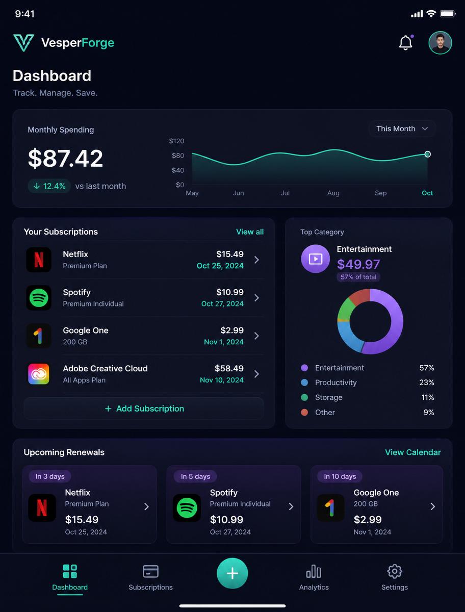Viewport: 465px width, 612px height.
Task: Click the All Apps Plan subtitle
Action: coord(84,380)
